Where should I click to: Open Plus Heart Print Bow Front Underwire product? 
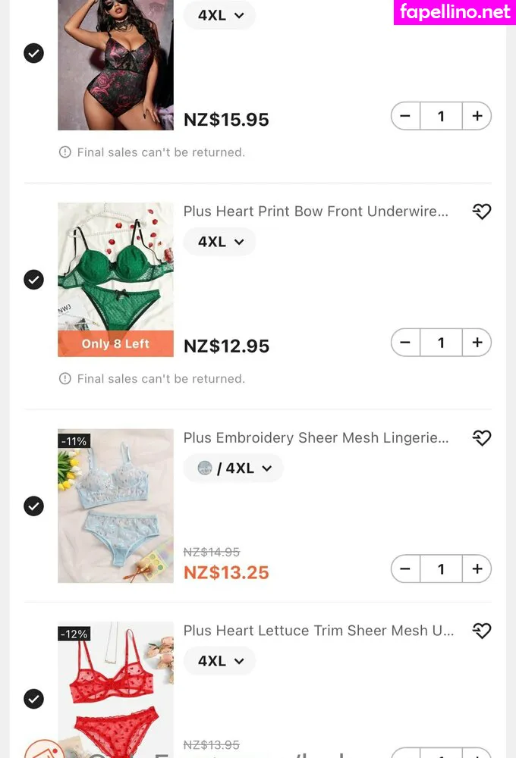pos(316,211)
